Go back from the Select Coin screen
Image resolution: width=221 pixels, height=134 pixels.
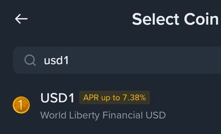21,19
